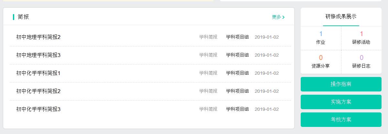This screenshot has height=134, width=388.
Task: Open the 更多 link in 简报 panel
Action: (276, 17)
